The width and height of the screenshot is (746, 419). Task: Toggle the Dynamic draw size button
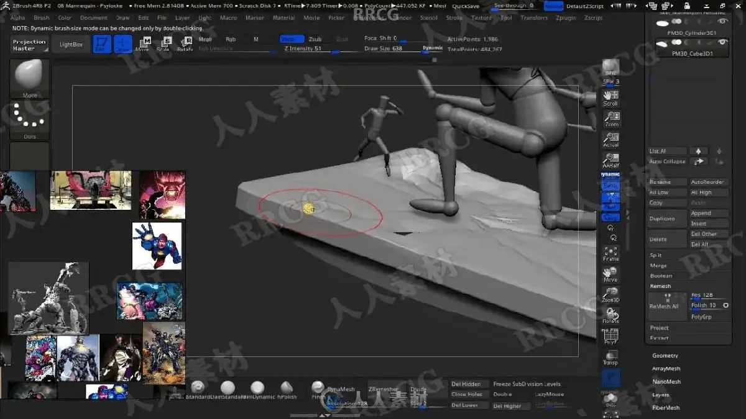(x=433, y=48)
